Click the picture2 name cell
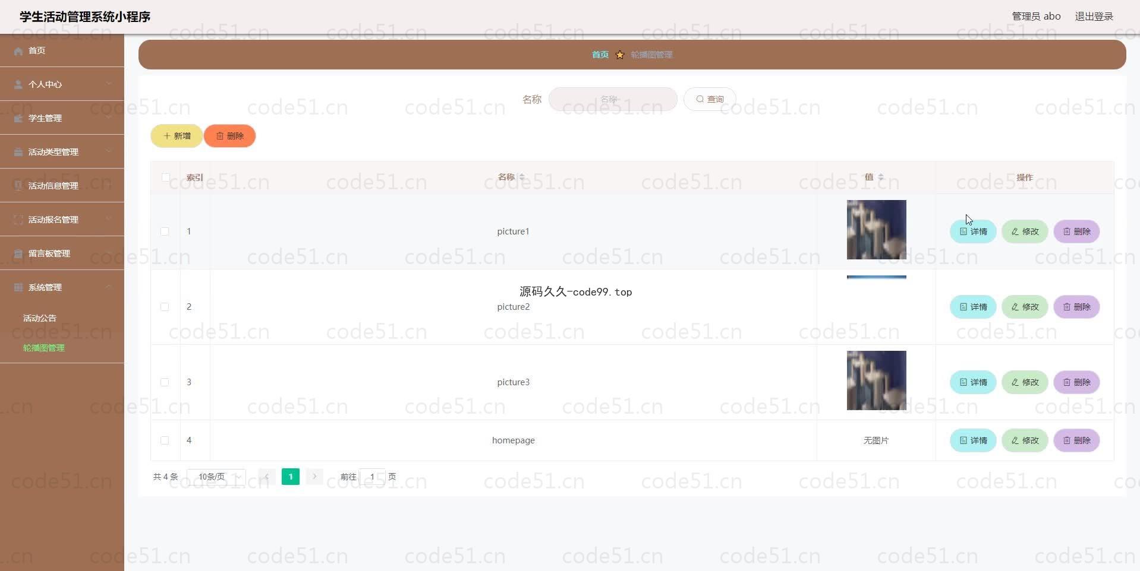1140x571 pixels. (514, 307)
